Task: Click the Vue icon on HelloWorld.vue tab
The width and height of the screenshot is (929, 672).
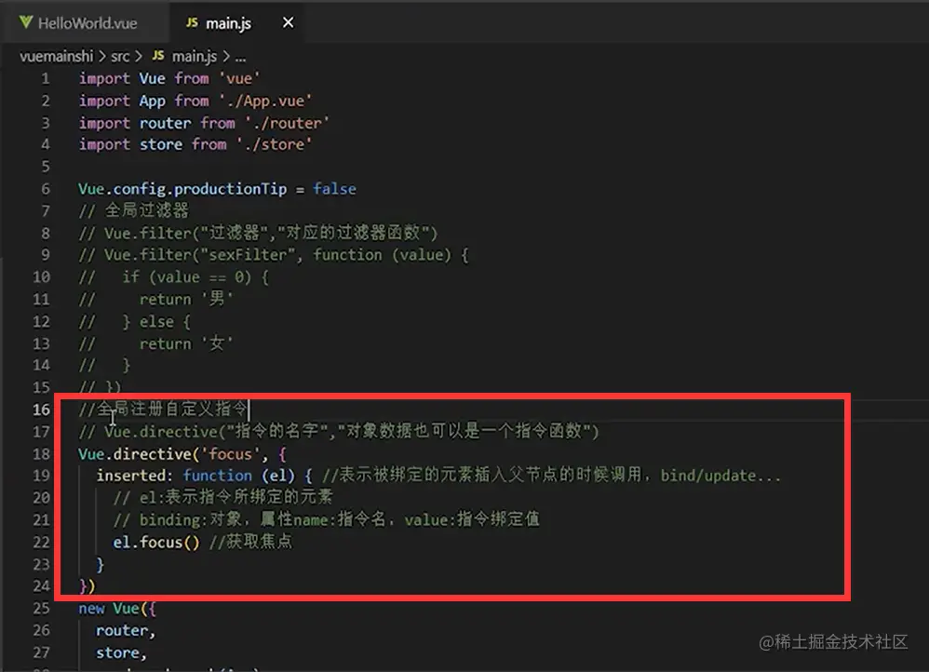Action: tap(25, 22)
